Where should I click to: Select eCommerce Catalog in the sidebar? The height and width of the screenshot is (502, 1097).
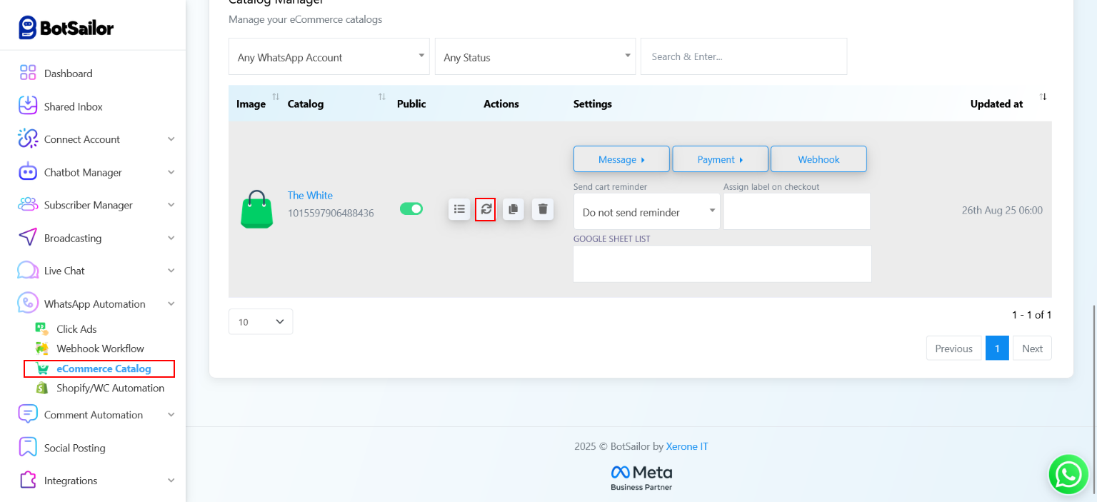[x=101, y=368]
